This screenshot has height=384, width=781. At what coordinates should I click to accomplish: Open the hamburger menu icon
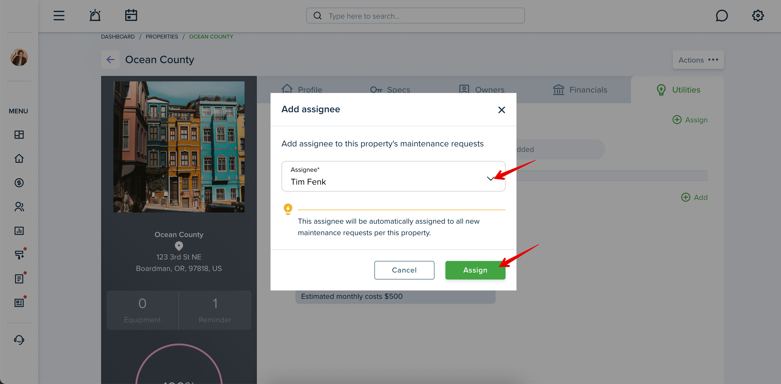point(59,16)
